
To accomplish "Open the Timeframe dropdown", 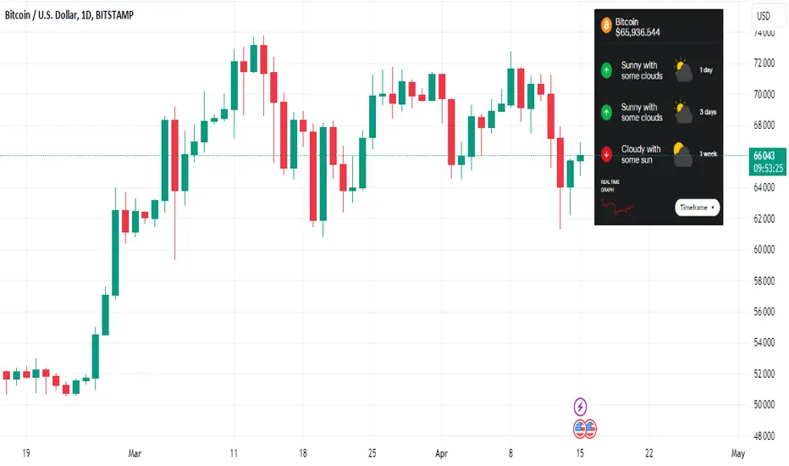I will (697, 208).
